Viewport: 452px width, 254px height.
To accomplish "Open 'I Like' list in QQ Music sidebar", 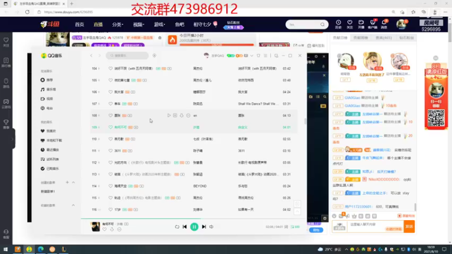I will 49,131.
